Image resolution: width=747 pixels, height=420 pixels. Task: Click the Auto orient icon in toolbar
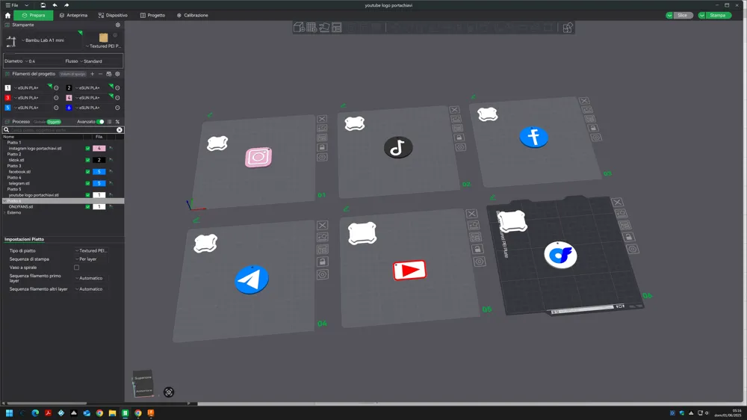324,28
